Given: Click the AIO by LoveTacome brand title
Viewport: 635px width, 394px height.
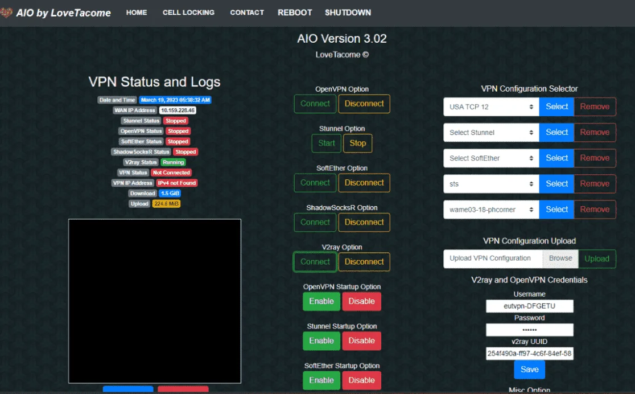Looking at the screenshot, I should tap(64, 13).
